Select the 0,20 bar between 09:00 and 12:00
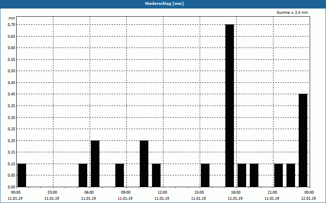 pyautogui.click(x=144, y=164)
